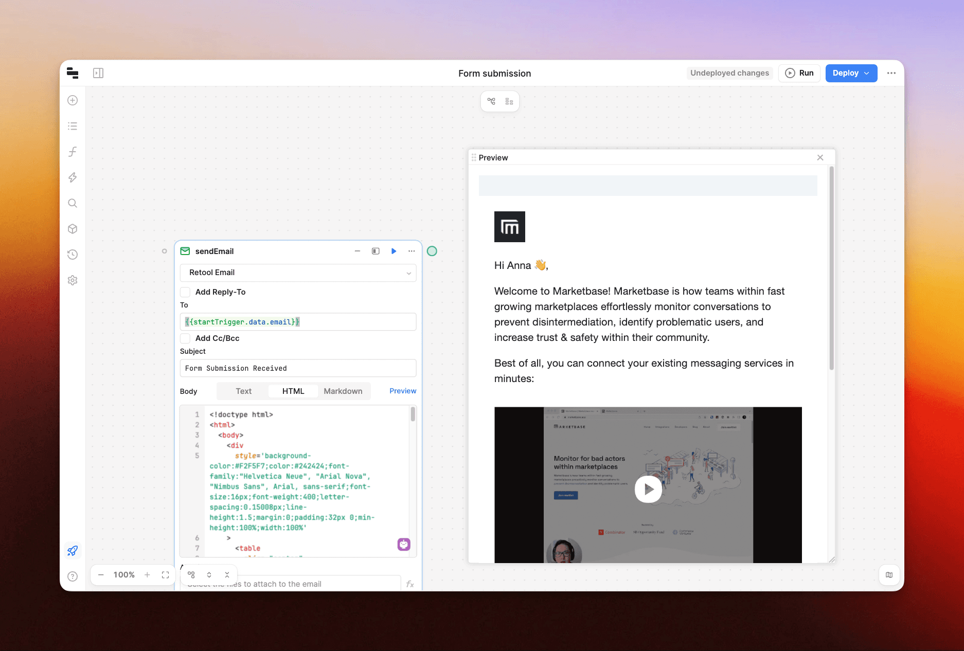Click the <!doctype html> code line
Viewport: 964px width, 651px height.
(x=241, y=414)
